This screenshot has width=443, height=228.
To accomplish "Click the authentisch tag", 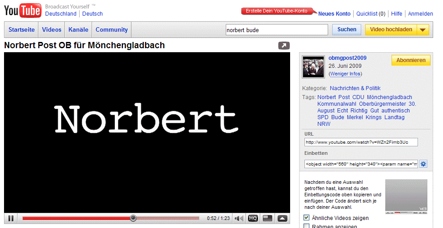I will 396,111.
